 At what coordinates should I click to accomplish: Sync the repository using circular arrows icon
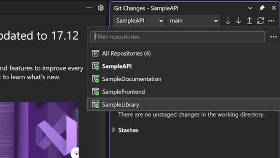[x=260, y=21]
